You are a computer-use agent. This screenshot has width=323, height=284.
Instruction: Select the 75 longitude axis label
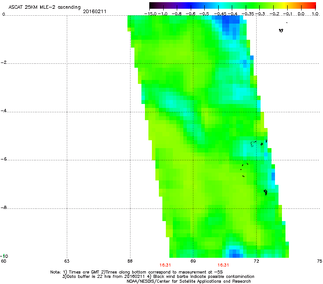click(320, 261)
